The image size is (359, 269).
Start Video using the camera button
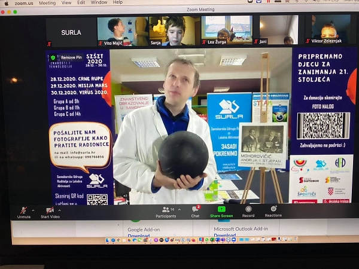(x=50, y=212)
